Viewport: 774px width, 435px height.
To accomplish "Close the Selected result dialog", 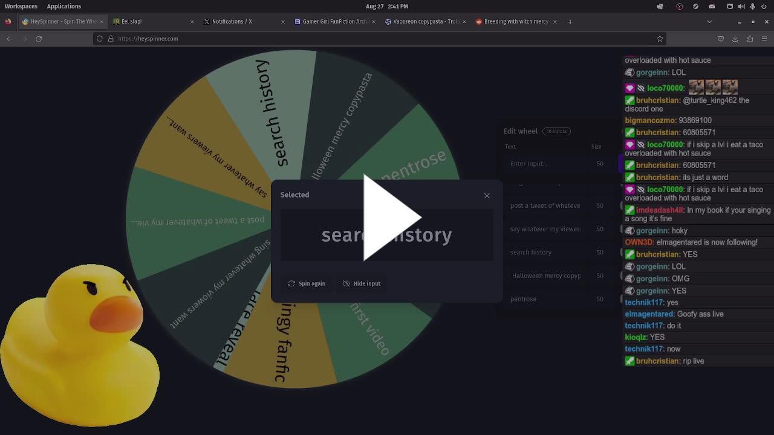I will coord(487,196).
